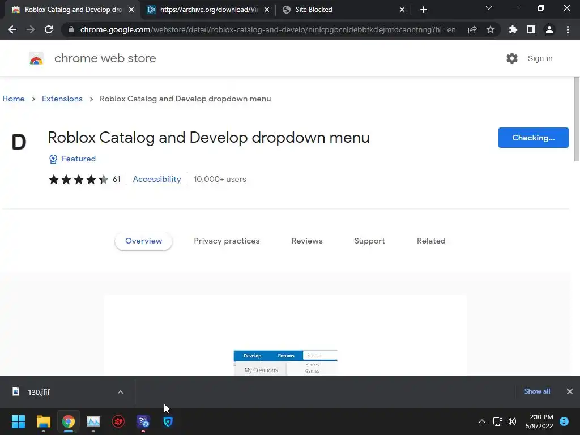Open a new browser tab

coord(424,10)
